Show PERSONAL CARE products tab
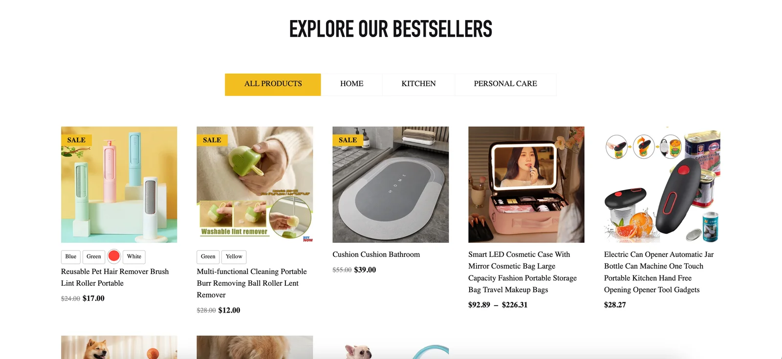782x359 pixels. tap(505, 84)
